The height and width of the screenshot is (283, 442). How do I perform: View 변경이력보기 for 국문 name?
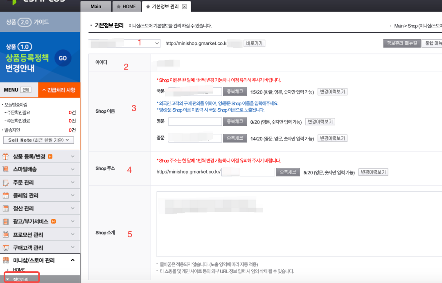click(x=332, y=92)
